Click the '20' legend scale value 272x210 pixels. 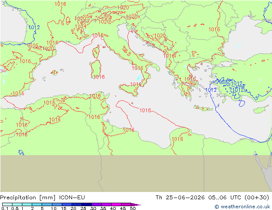73,208
